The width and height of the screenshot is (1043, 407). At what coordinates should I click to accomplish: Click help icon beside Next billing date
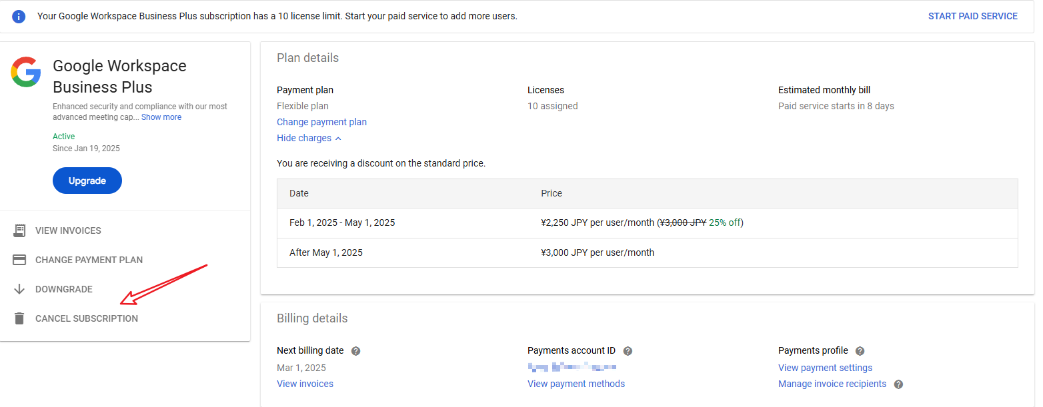(x=355, y=351)
